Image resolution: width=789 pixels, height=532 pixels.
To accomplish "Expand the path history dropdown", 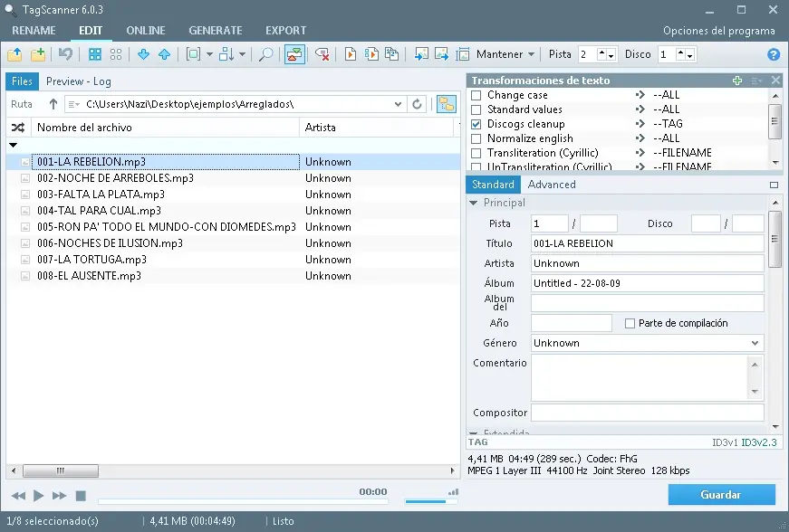I will 398,104.
